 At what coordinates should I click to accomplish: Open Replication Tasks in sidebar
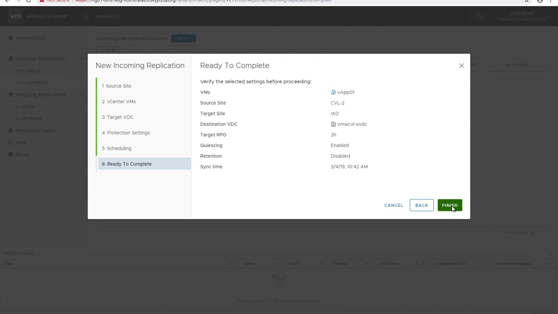click(35, 130)
